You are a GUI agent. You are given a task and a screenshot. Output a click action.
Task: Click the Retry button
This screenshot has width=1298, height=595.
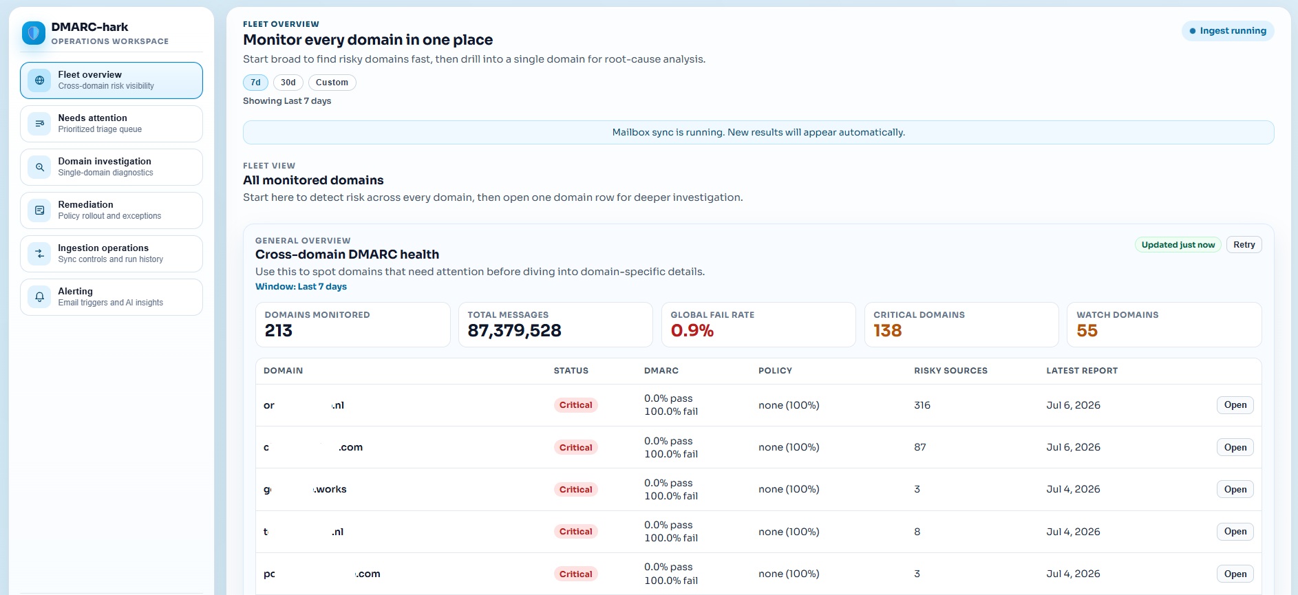click(1244, 245)
